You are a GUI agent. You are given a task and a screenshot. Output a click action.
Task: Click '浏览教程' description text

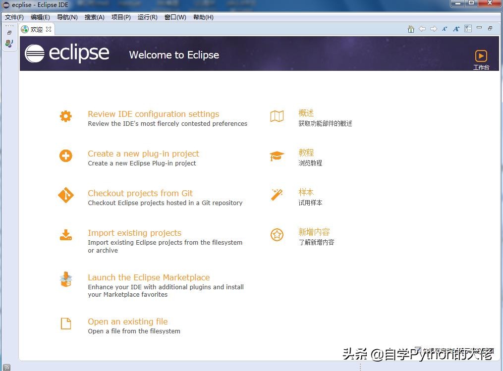[310, 163]
